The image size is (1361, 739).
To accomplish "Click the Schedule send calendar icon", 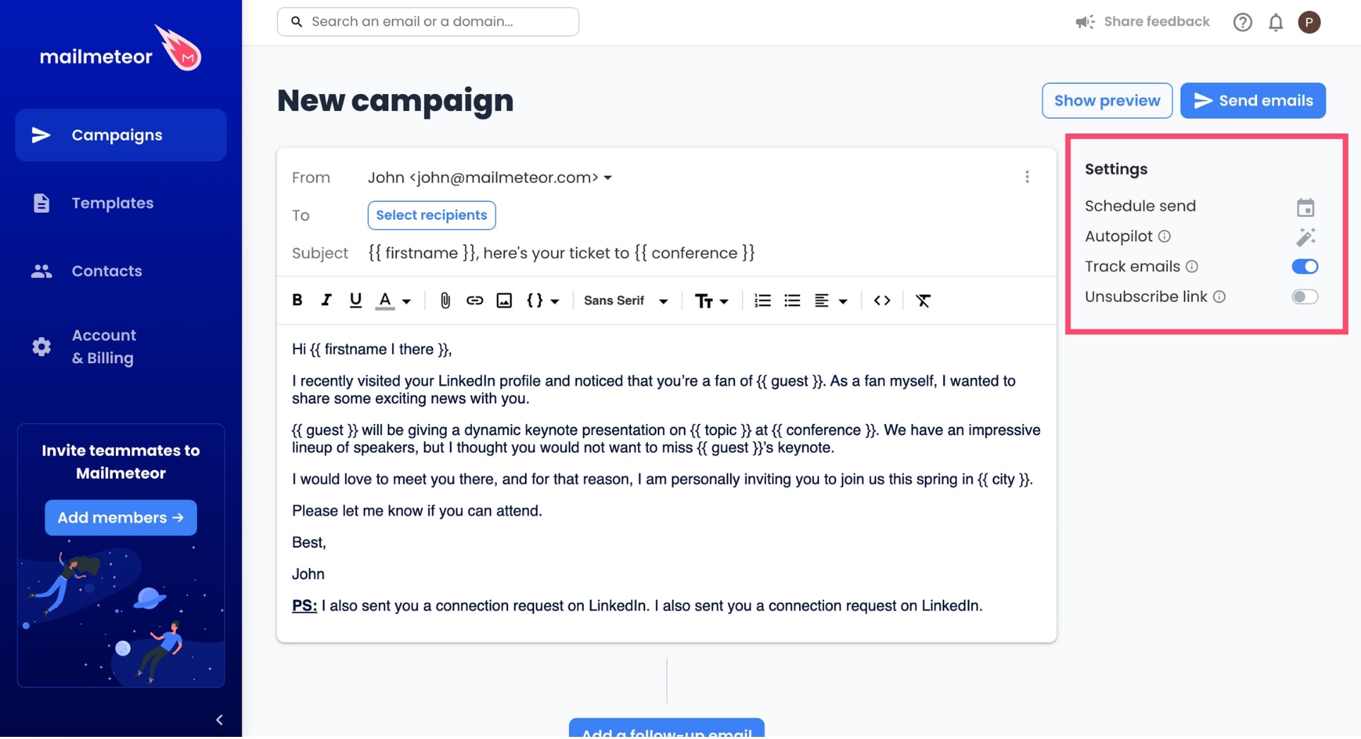I will 1305,208.
